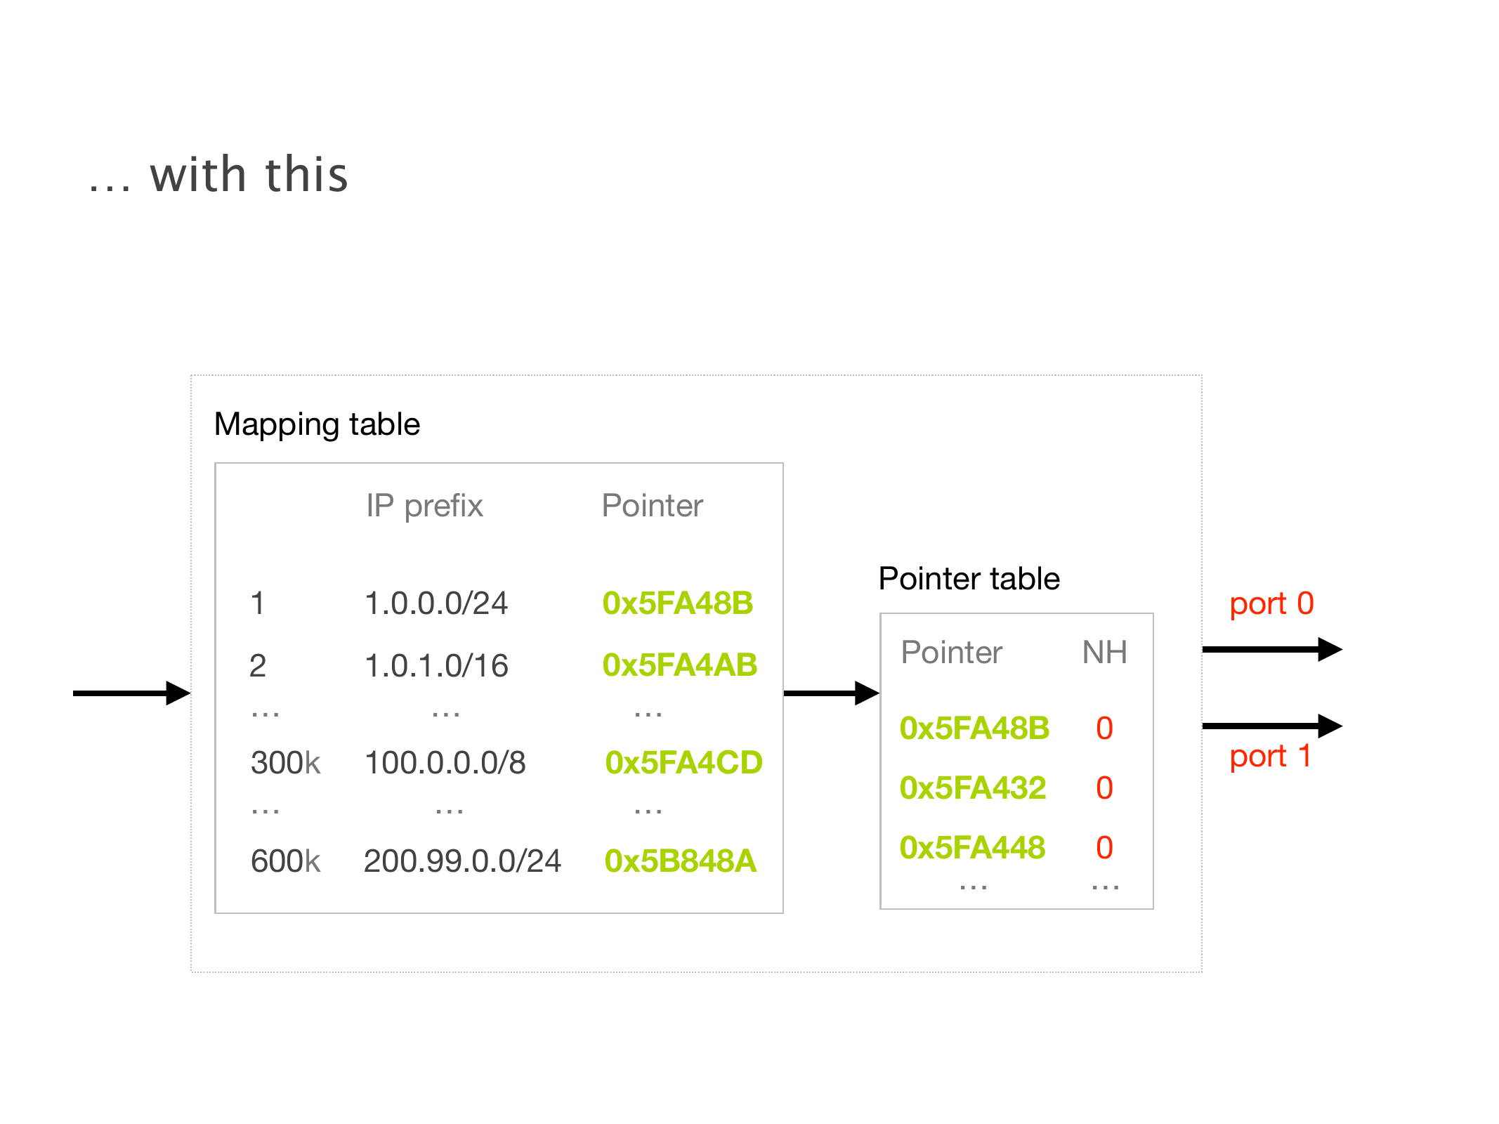1499x1124 pixels.
Task: Click the black arrow above port 1 label
Action: [x=1271, y=725]
